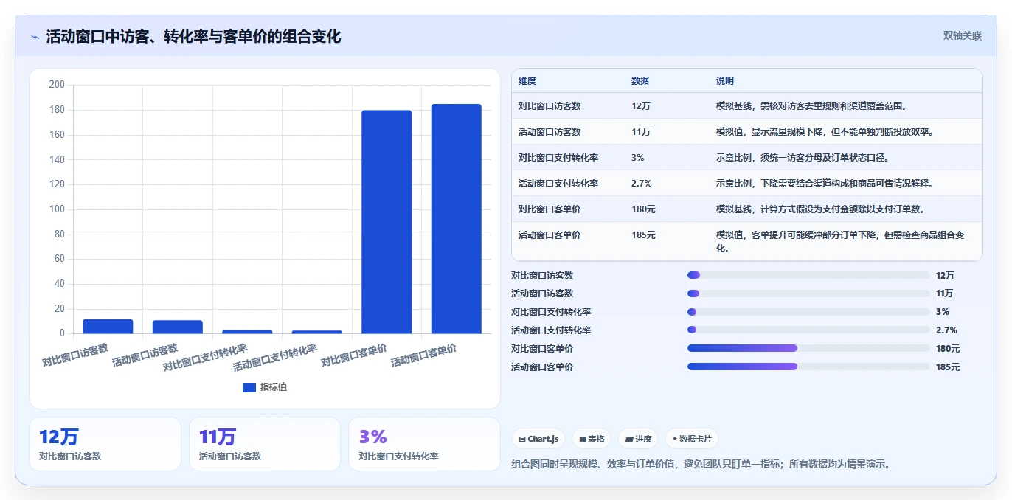Click the 活动窗口支付转化率 progress bar

tap(808, 330)
